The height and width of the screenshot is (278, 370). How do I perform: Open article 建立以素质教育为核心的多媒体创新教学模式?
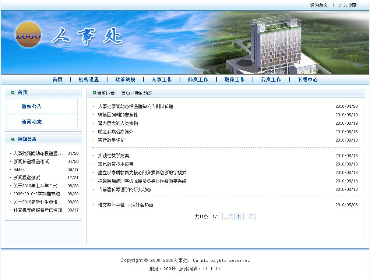click(142, 173)
